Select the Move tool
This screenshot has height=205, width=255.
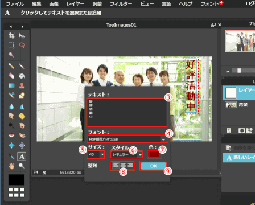coord(22,35)
